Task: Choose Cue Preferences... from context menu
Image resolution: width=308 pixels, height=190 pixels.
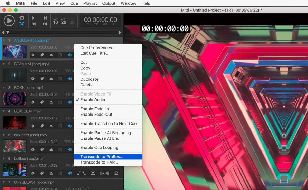Action: (x=98, y=47)
